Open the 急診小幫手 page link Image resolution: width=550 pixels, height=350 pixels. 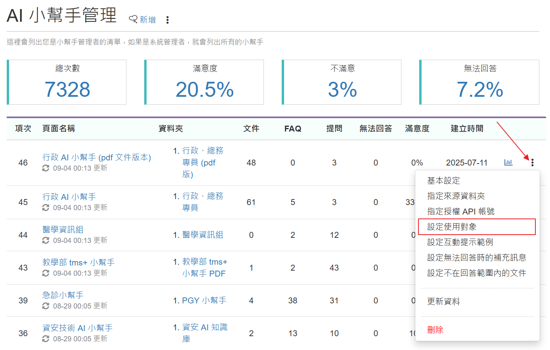(63, 295)
